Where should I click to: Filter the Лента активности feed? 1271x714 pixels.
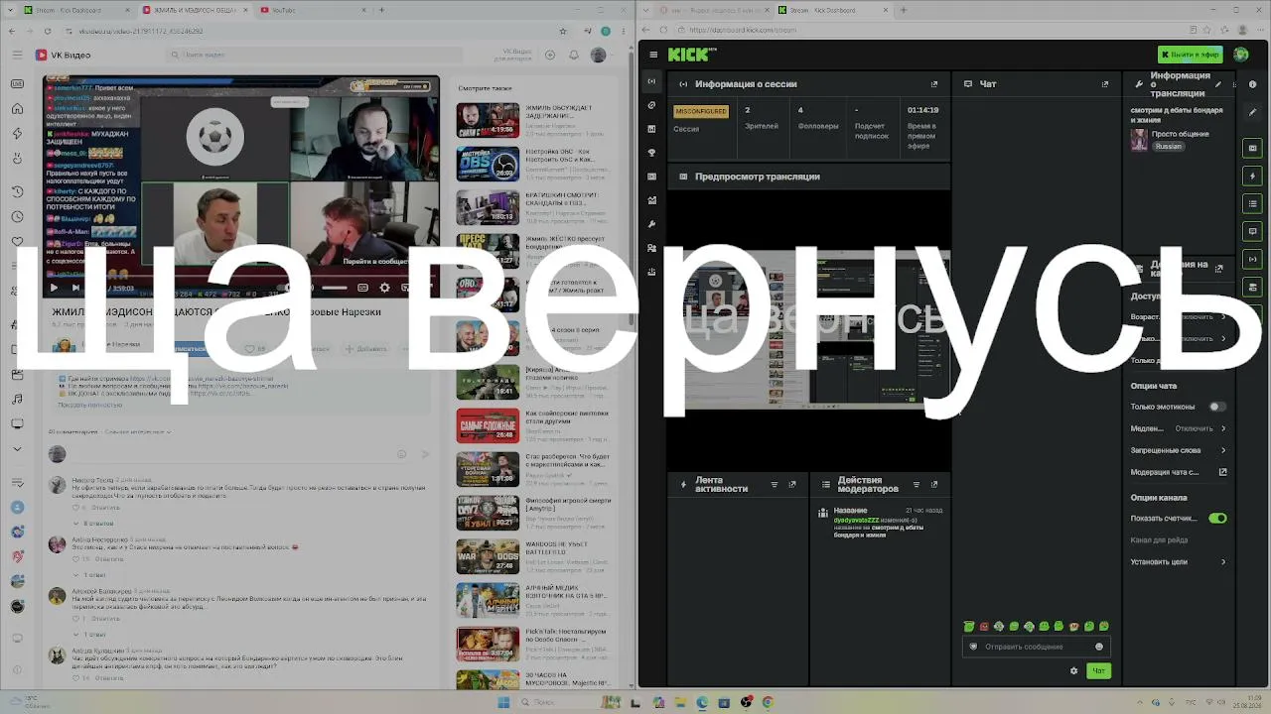pos(774,485)
